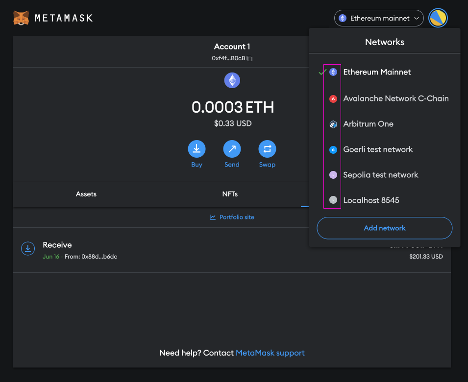Click the Add network button
The height and width of the screenshot is (382, 468).
[x=384, y=228]
